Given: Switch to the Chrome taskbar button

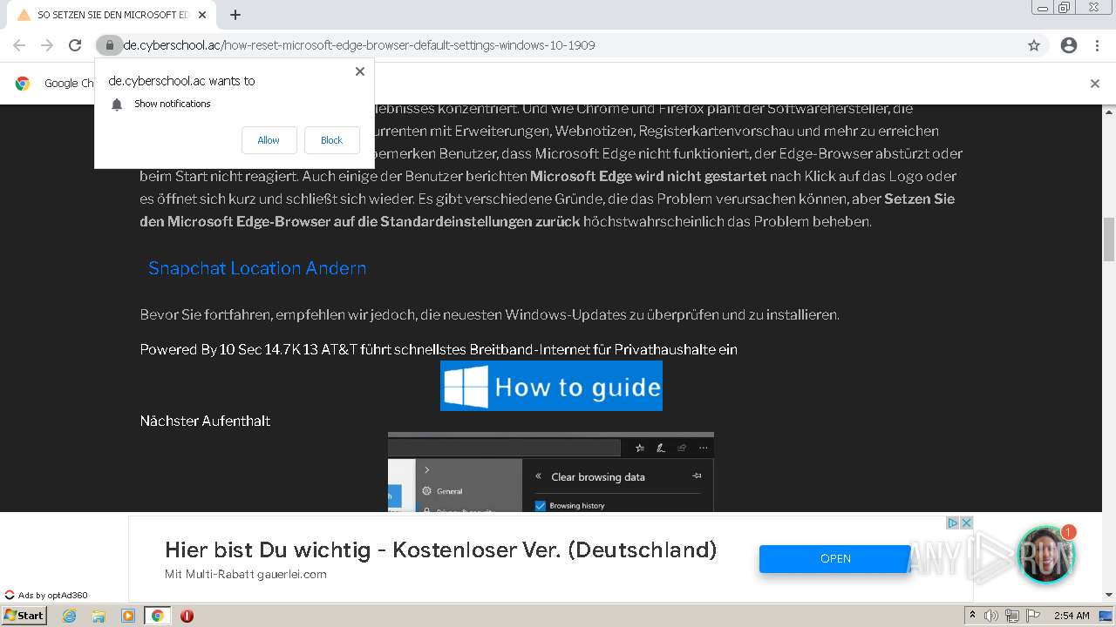Looking at the screenshot, I should pos(157,616).
